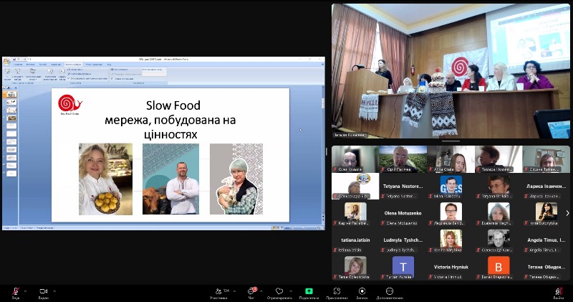Select photo of man with cows
This screenshot has height=302, width=573.
[x=170, y=179]
